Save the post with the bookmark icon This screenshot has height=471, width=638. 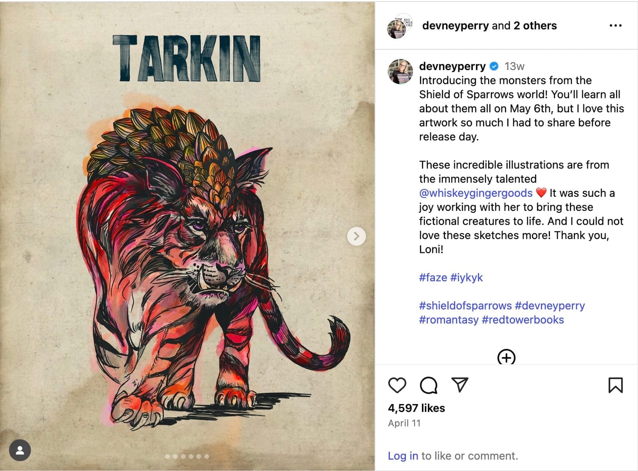[x=615, y=385]
